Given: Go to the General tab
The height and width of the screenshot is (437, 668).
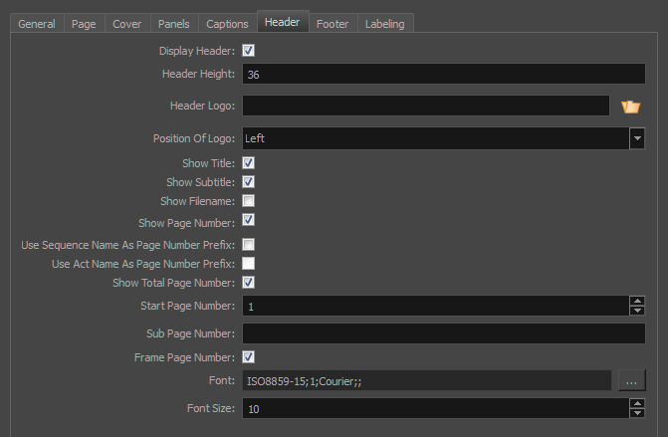Looking at the screenshot, I should pyautogui.click(x=37, y=24).
